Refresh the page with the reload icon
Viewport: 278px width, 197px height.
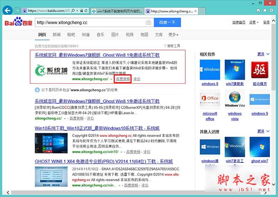pyautogui.click(x=86, y=11)
